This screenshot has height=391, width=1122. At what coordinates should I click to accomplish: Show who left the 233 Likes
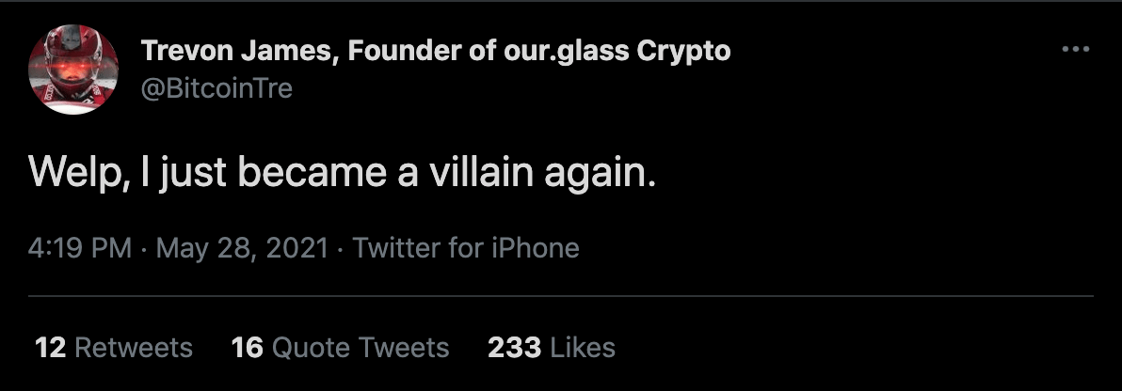click(551, 348)
